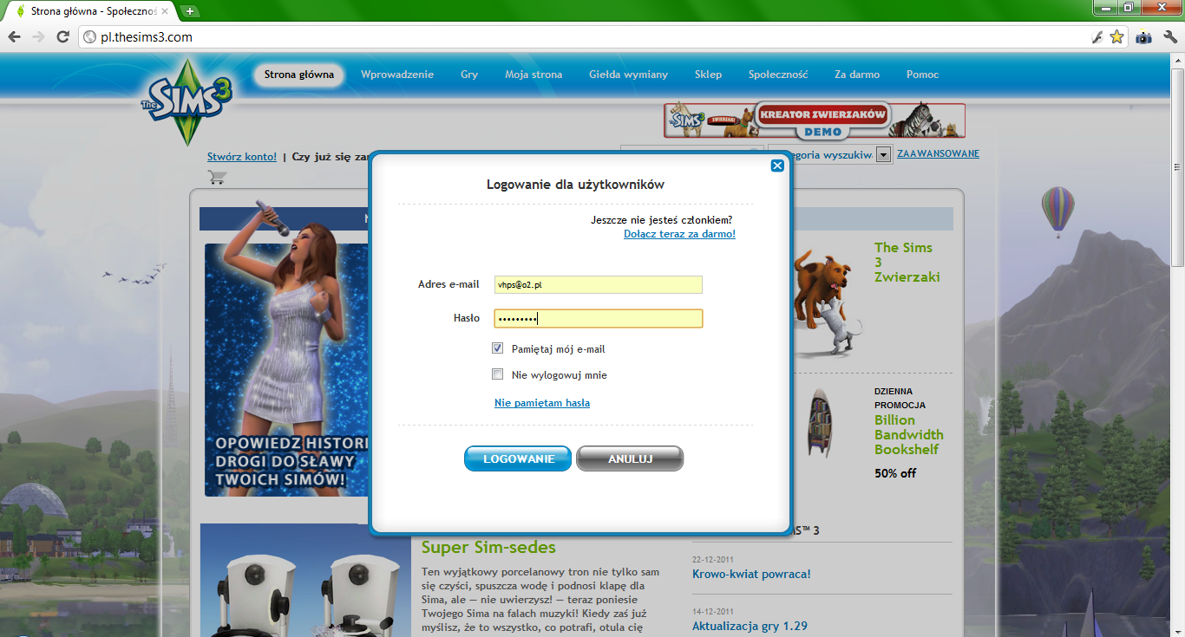Reload the page with the refresh icon
This screenshot has height=637, width=1185.
(62, 37)
